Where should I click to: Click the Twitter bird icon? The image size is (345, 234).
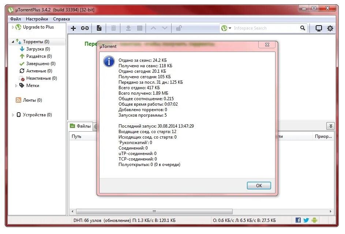pos(306,220)
